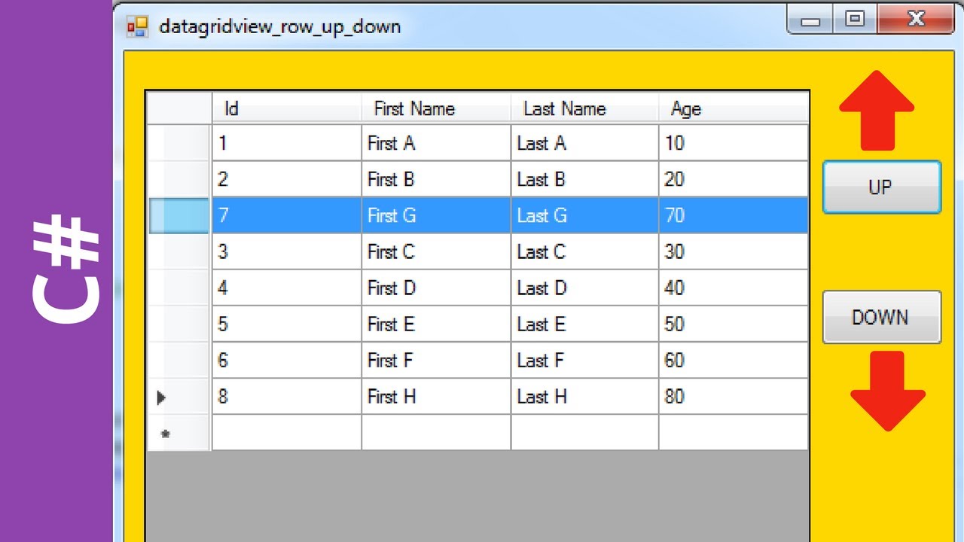This screenshot has width=964, height=542.
Task: Click the UP button
Action: 882,187
